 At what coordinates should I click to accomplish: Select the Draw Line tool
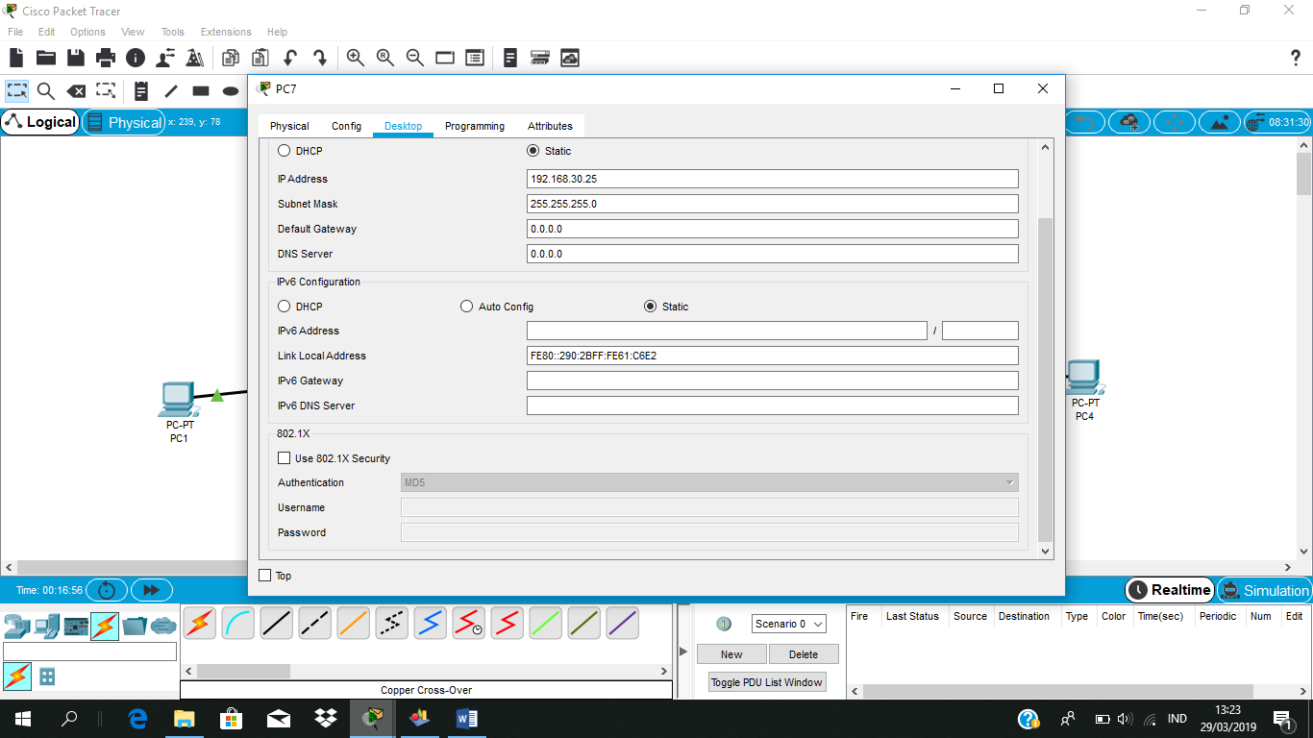point(171,91)
